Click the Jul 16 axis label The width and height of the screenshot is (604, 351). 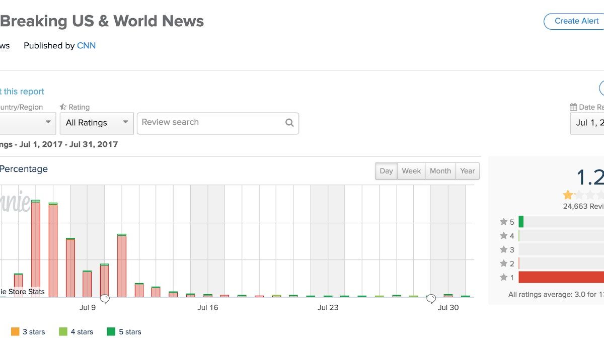[x=208, y=308]
